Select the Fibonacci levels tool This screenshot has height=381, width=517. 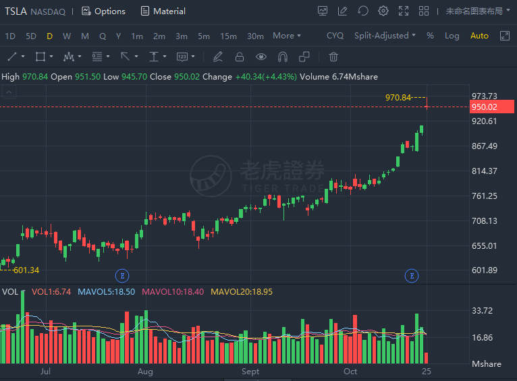pyautogui.click(x=97, y=57)
